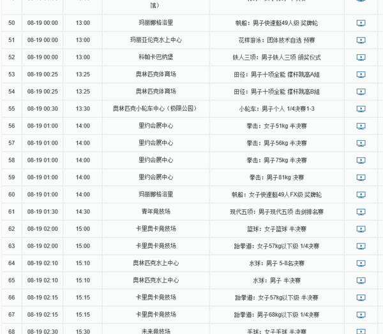Click the video icon in row 56
This screenshot has width=383, height=334.
pos(361,126)
